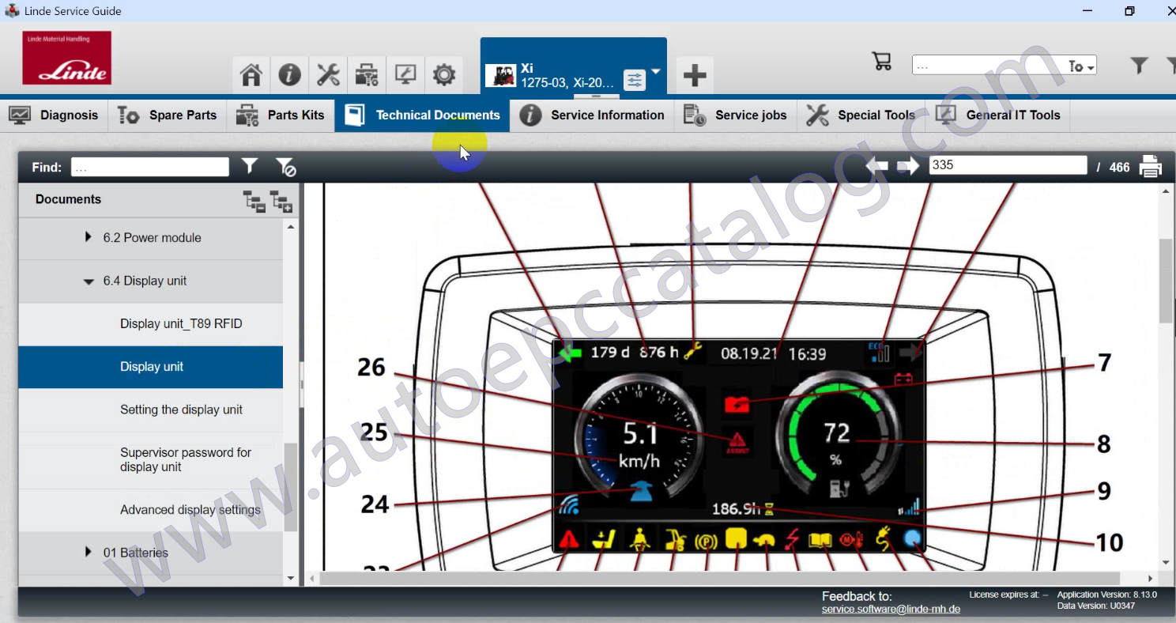Viewport: 1176px width, 623px height.
Task: Expand the 6.2 Power module tree node
Action: click(89, 237)
